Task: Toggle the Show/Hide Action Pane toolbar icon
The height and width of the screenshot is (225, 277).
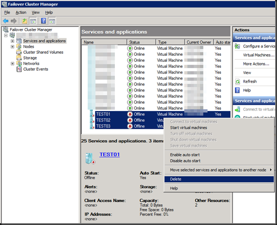Action: [52, 21]
